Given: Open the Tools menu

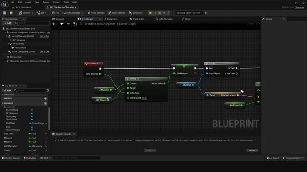Looking at the screenshot, I should pos(66,2).
